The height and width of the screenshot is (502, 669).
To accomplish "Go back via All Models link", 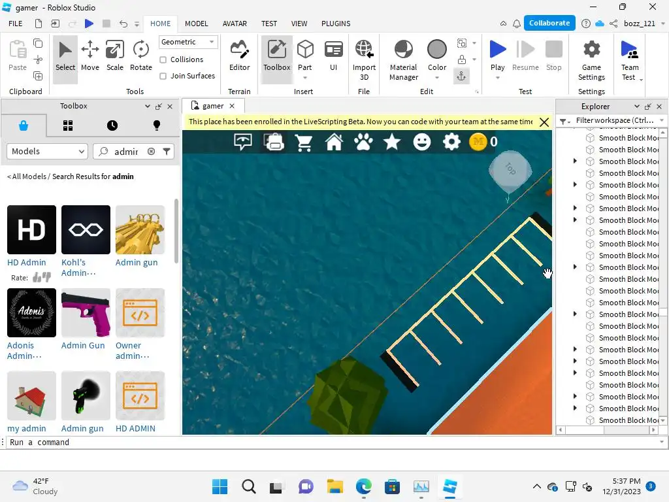I will point(26,176).
